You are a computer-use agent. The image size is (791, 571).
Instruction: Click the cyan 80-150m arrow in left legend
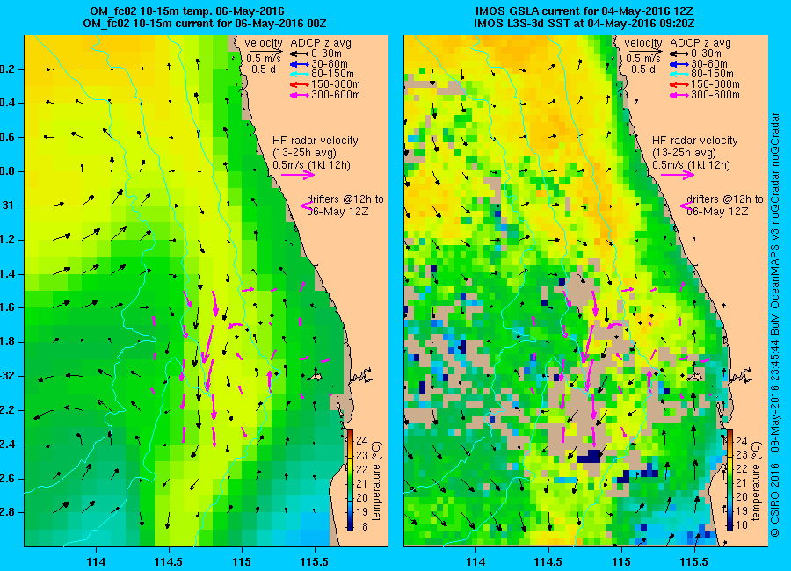(299, 74)
